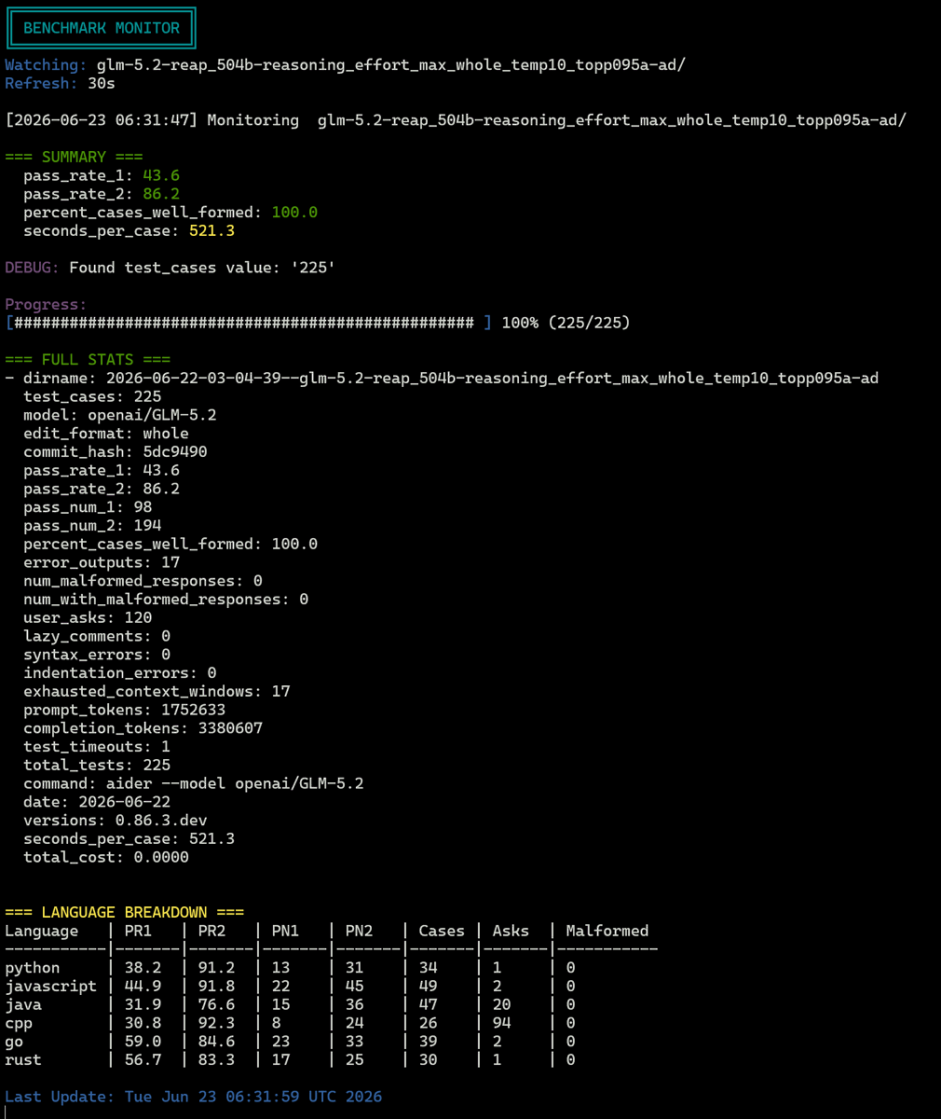Click rust PR2 value 83.3
941x1119 pixels.
pos(216,1060)
